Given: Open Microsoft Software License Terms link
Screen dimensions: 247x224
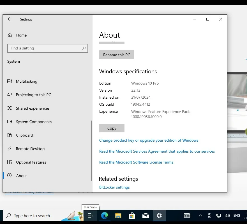Looking at the screenshot, I should click(x=136, y=162).
